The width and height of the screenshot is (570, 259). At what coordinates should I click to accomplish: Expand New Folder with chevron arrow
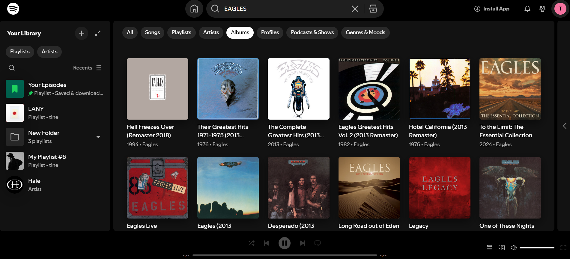(98, 137)
